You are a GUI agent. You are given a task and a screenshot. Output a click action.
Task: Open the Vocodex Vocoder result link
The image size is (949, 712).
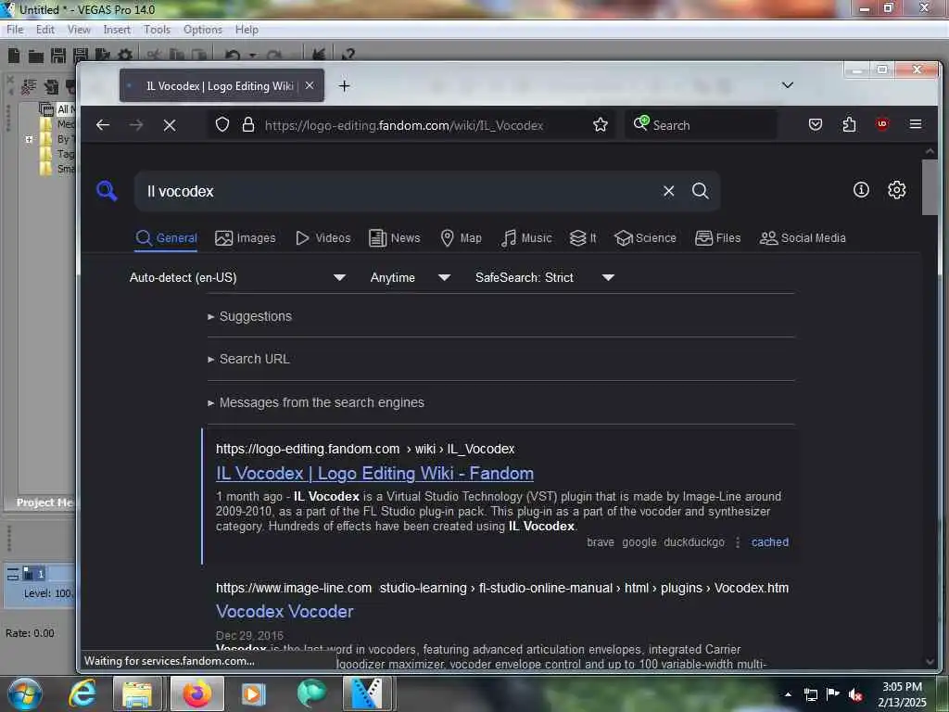coord(285,612)
